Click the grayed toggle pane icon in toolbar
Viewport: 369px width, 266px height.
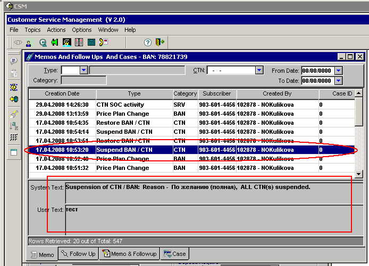click(x=18, y=42)
